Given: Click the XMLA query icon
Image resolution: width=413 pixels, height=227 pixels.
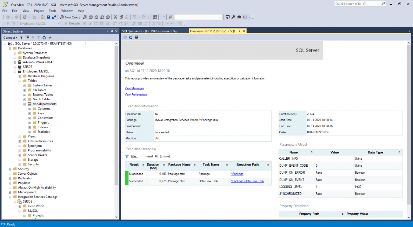Looking at the screenshot, I should pos(102,17).
